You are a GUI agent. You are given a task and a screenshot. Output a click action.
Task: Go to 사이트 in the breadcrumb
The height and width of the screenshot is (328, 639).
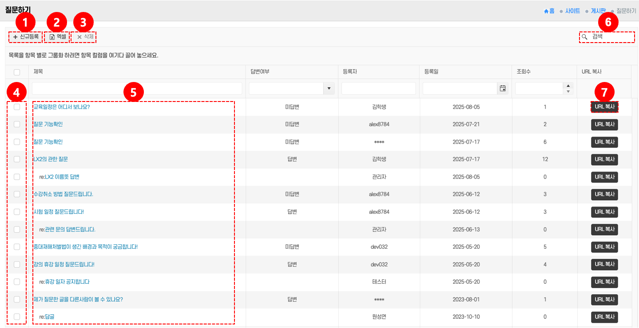pyautogui.click(x=572, y=11)
